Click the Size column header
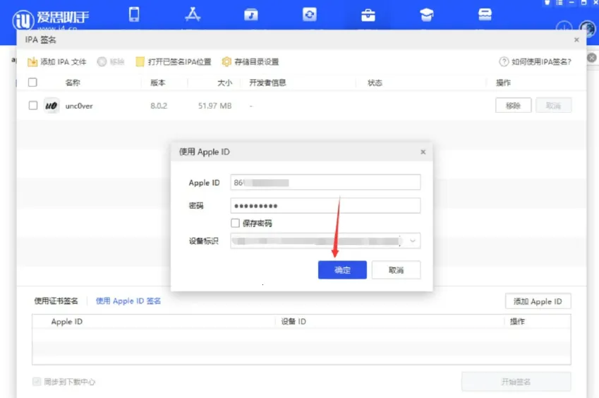This screenshot has width=599, height=398. point(224,83)
